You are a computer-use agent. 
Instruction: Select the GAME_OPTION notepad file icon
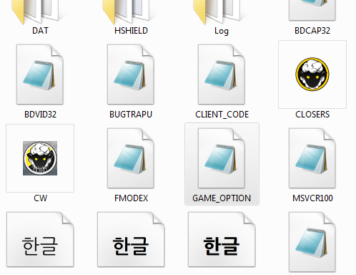click(x=222, y=158)
